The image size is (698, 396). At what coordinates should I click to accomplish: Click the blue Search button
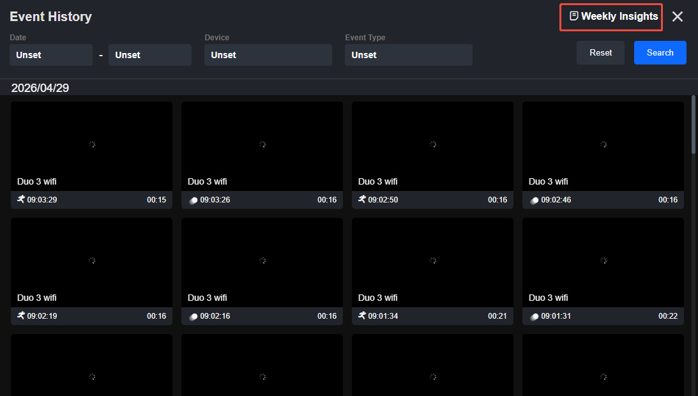pos(660,52)
